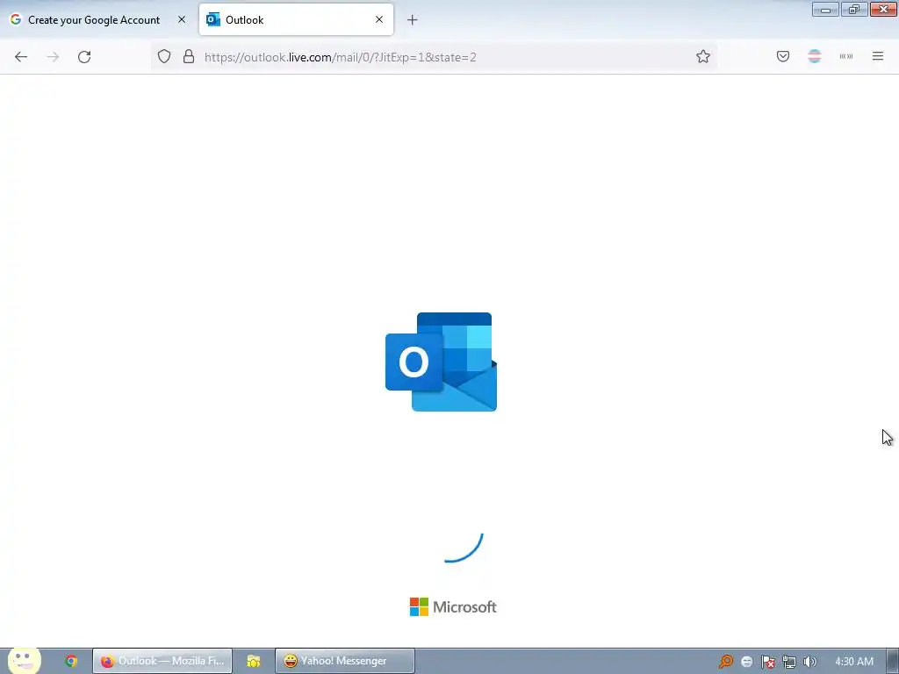Open the volume speaker tray icon
The width and height of the screenshot is (899, 674).
pyautogui.click(x=809, y=662)
